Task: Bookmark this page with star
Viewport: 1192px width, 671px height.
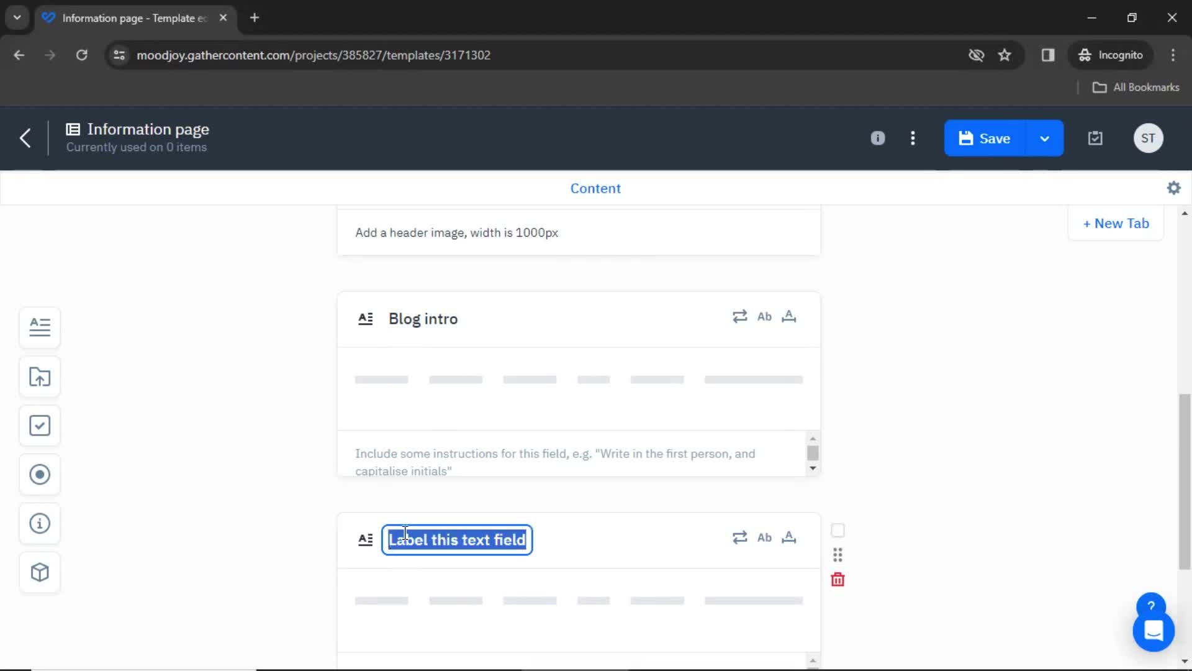Action: tap(1005, 55)
